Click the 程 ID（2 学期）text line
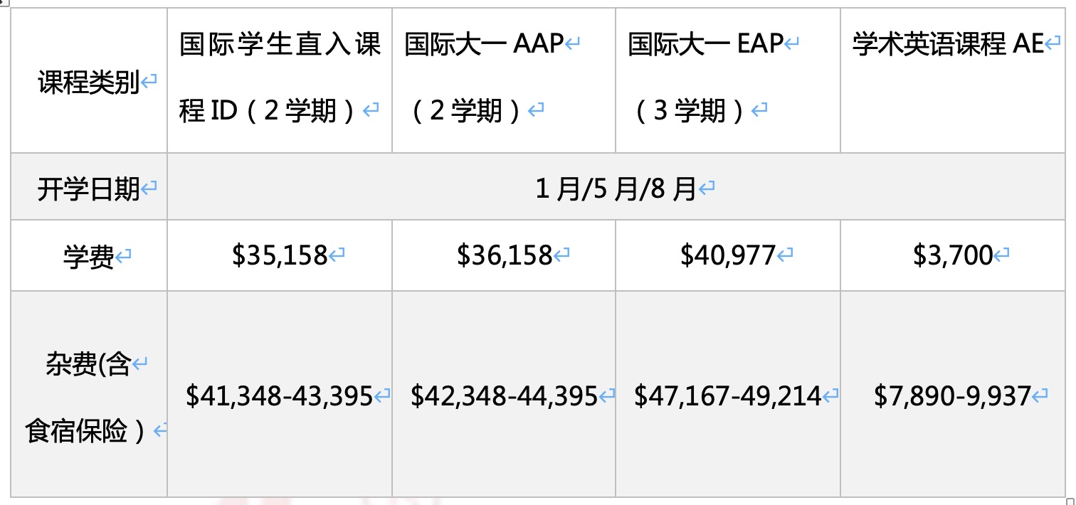Screen dimensions: 1076x505 point(270,111)
